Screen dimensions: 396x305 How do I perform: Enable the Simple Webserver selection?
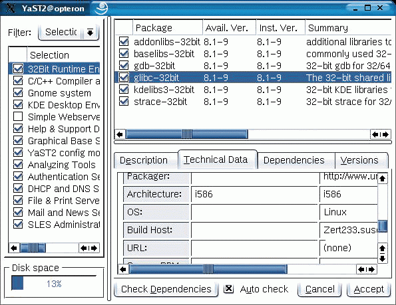tap(18, 116)
